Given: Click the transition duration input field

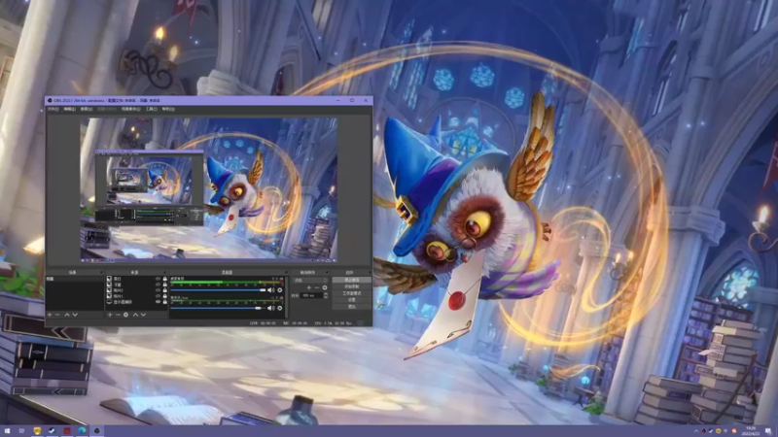Looking at the screenshot, I should pos(311,295).
